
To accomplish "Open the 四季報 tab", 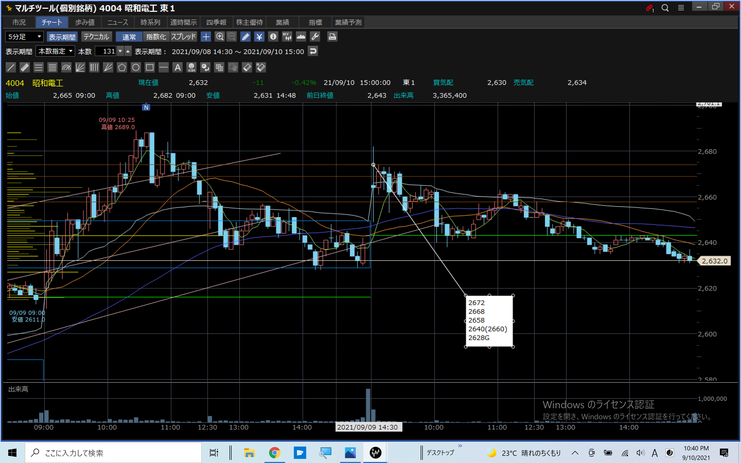I will click(x=216, y=22).
